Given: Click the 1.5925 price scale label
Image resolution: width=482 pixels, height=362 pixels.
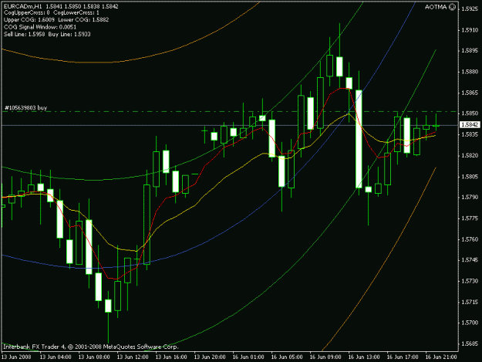Looking at the screenshot, I should tap(470, 9).
